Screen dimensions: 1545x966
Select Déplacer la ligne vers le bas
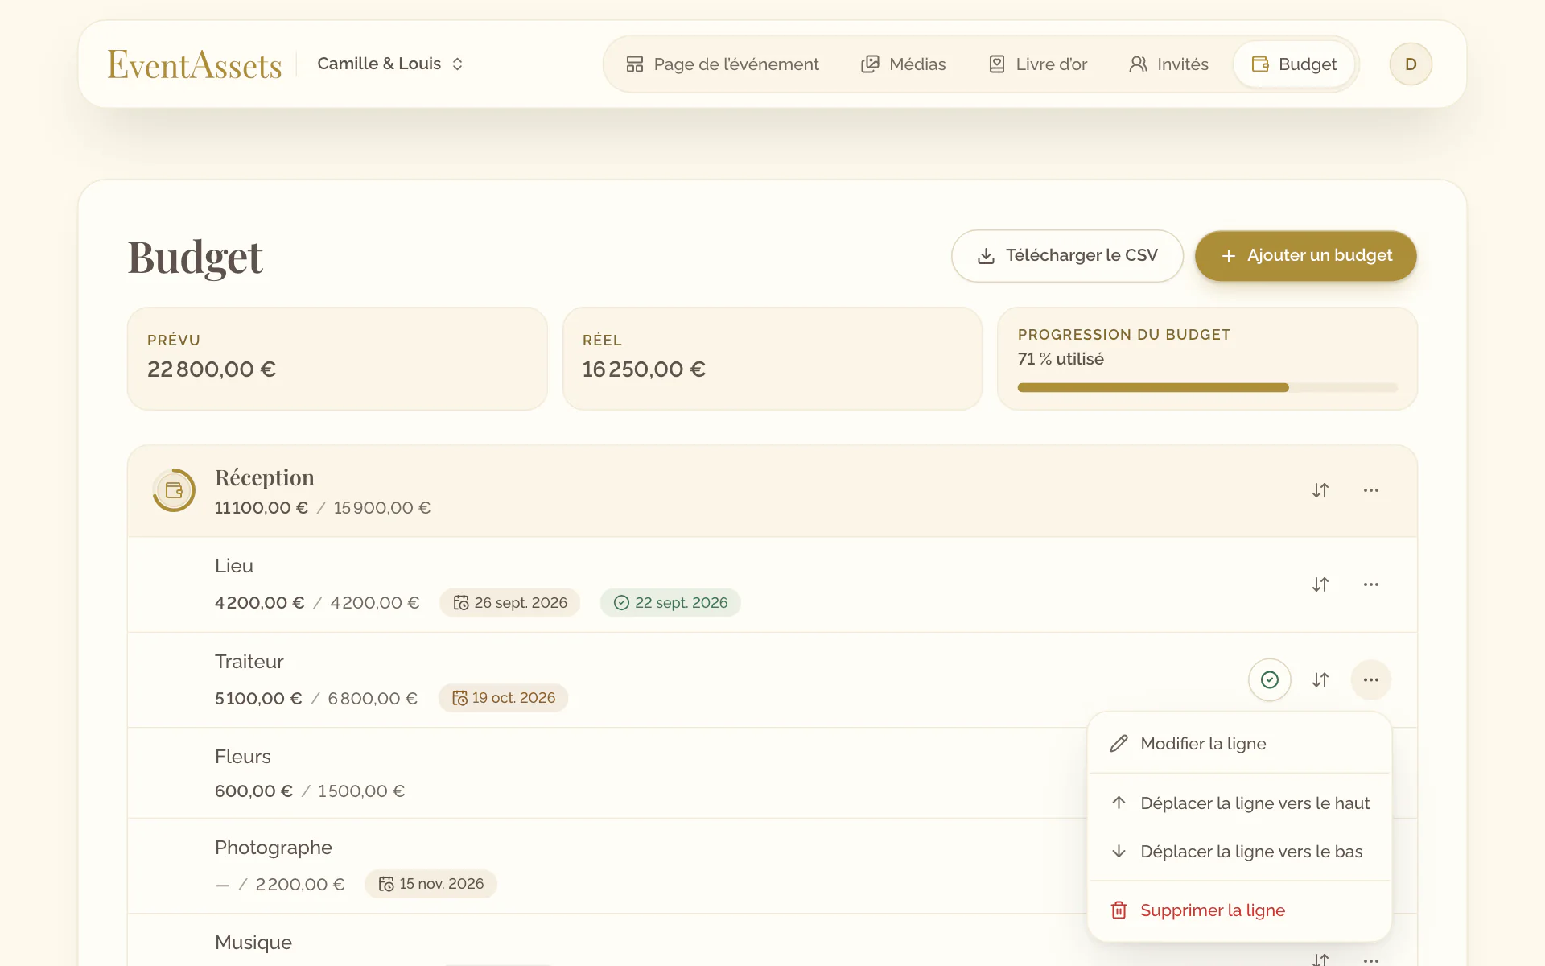1239,852
